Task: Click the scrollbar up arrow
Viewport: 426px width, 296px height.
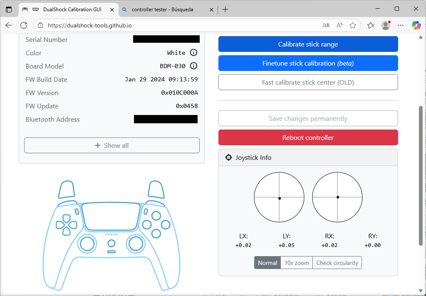Action: pyautogui.click(x=421, y=37)
